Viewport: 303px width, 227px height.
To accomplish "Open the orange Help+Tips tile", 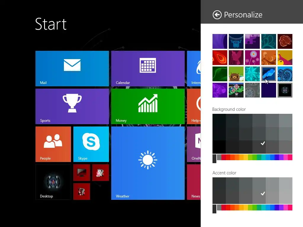I will (194, 106).
